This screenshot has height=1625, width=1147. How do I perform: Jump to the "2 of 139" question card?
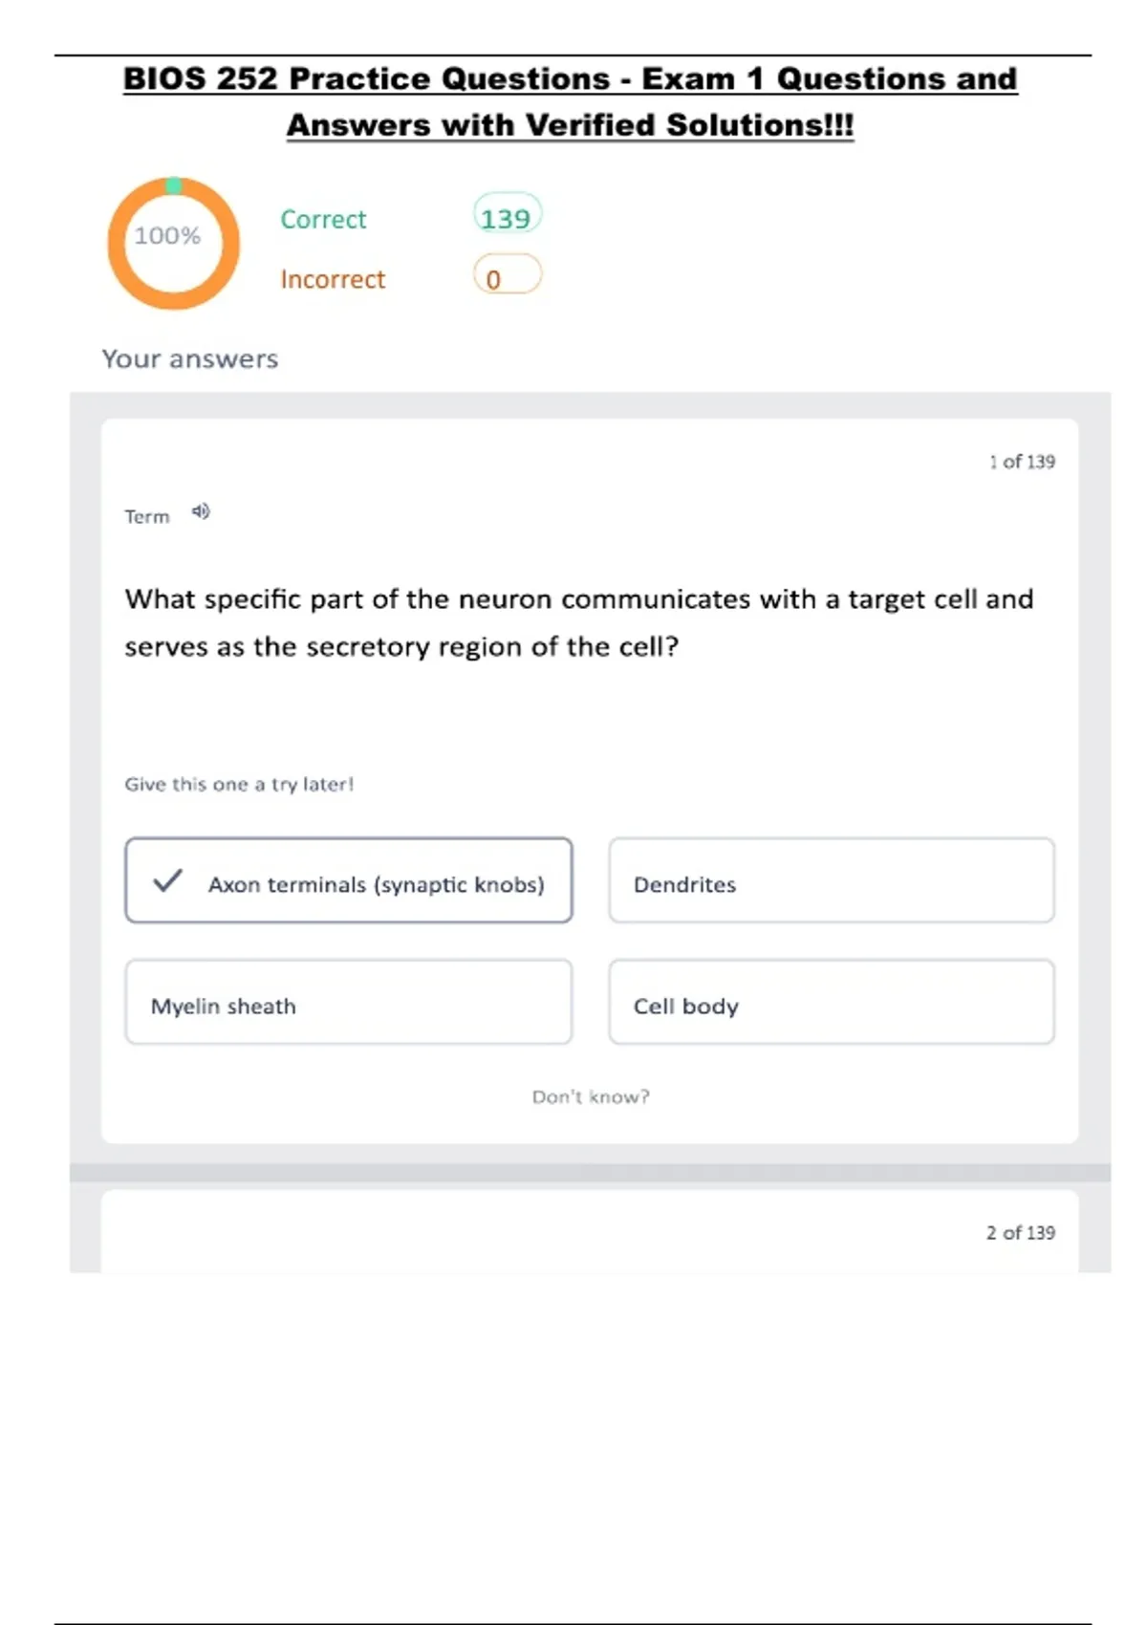[1020, 1233]
